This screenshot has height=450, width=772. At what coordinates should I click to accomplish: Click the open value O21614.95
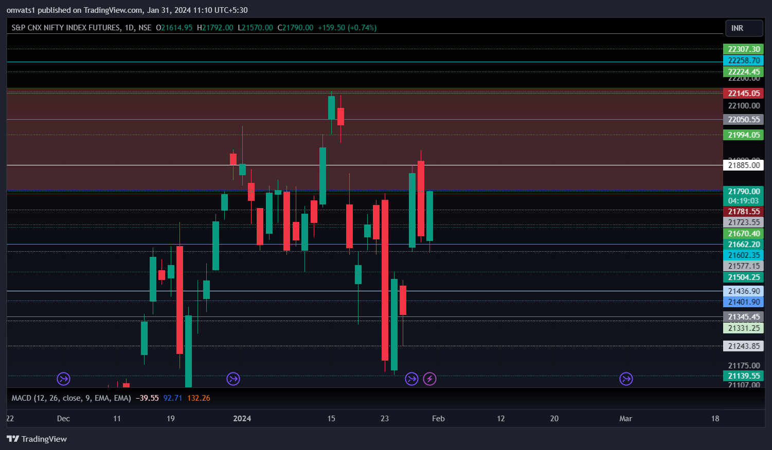click(x=174, y=28)
